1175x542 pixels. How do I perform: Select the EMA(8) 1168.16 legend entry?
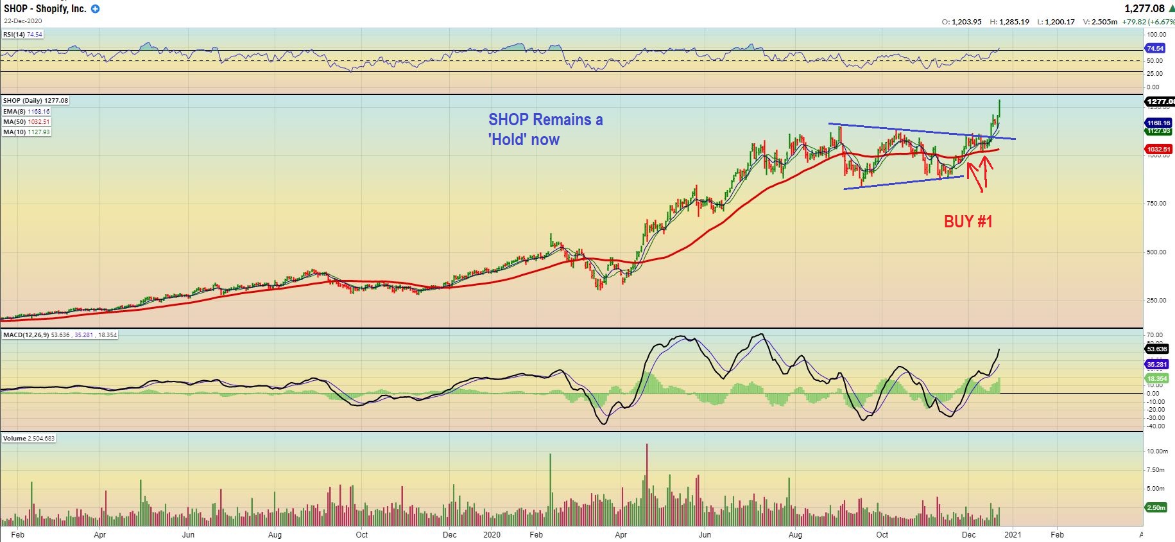[26, 111]
